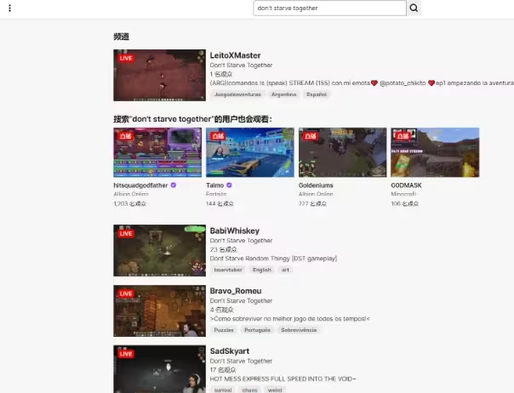Viewport: 514px width, 393px height.
Task: Open GODMASK channel name
Action: pyautogui.click(x=406, y=185)
